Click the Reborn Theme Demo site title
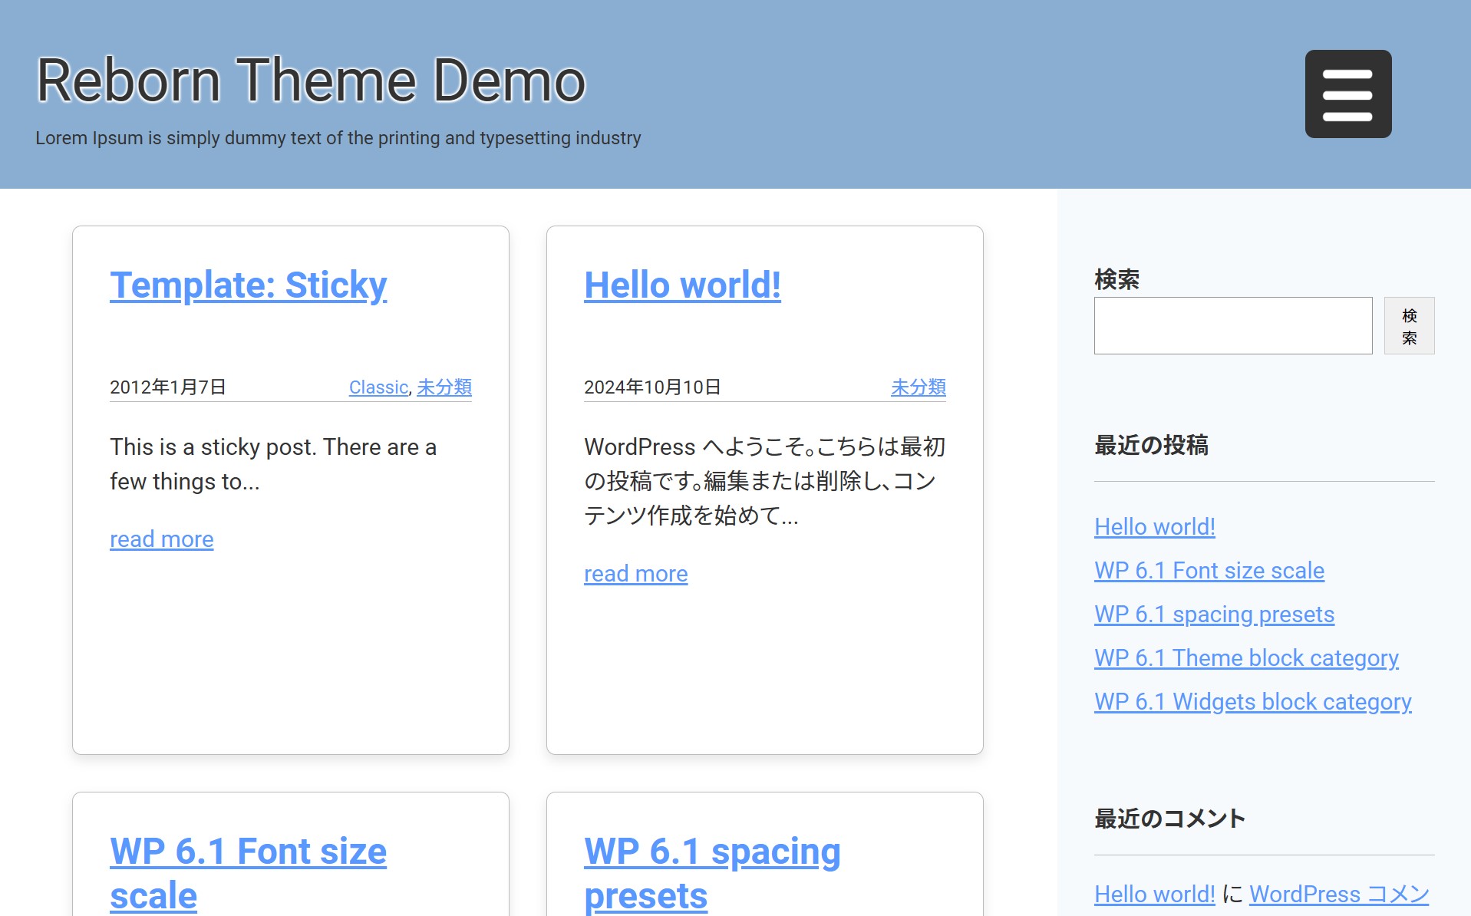1471x916 pixels. point(311,81)
